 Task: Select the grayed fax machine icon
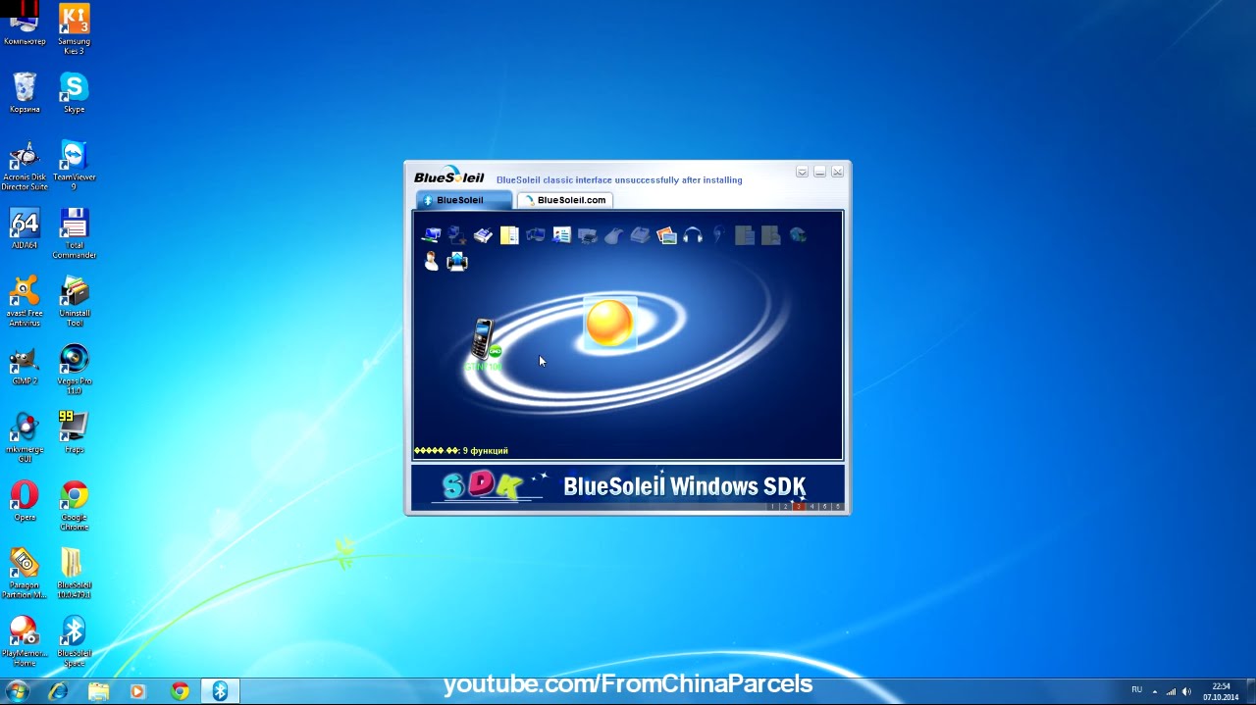[x=640, y=235]
